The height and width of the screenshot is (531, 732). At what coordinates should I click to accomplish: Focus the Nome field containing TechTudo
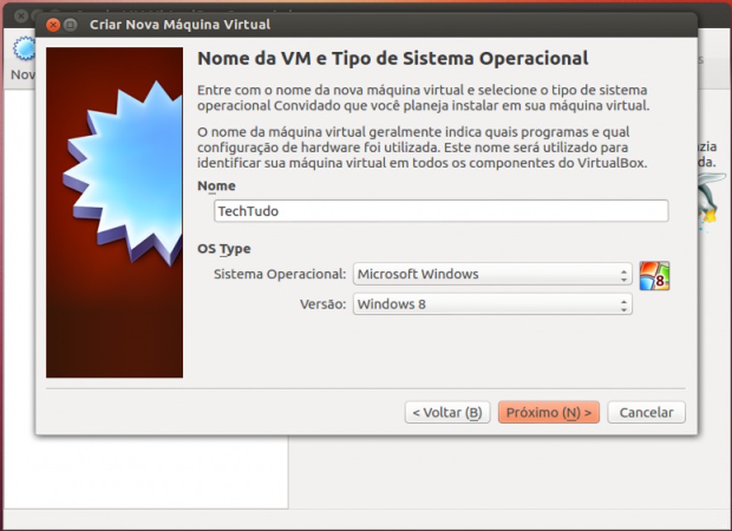pos(441,211)
